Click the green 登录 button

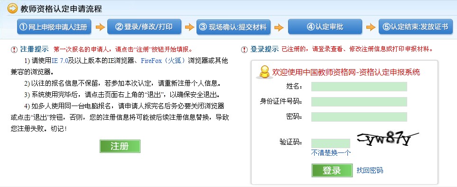(x=332, y=170)
